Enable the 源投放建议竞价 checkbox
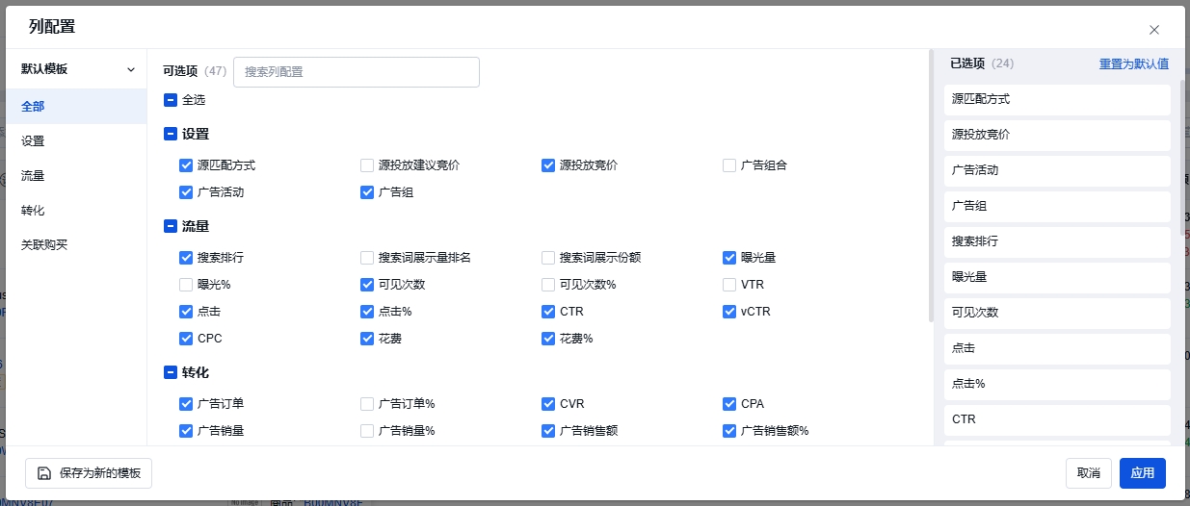1190x506 pixels. click(x=367, y=165)
